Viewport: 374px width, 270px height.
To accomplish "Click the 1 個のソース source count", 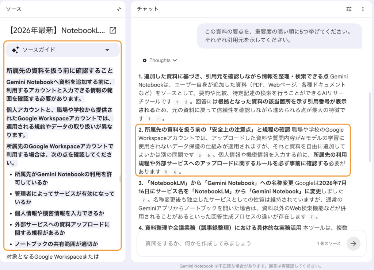I will coord(329,243).
